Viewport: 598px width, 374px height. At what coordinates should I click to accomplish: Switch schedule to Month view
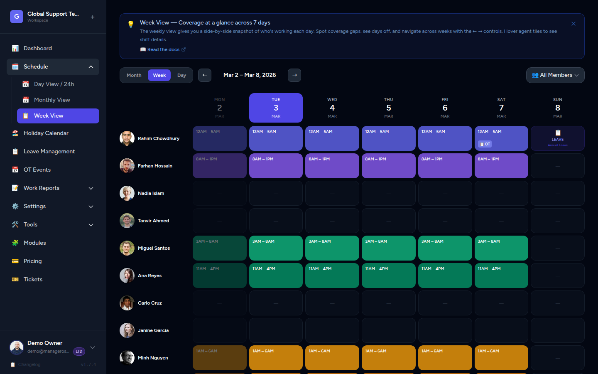134,75
